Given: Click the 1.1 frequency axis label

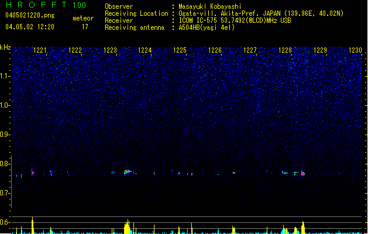Looking at the screenshot, I should click(x=5, y=76).
